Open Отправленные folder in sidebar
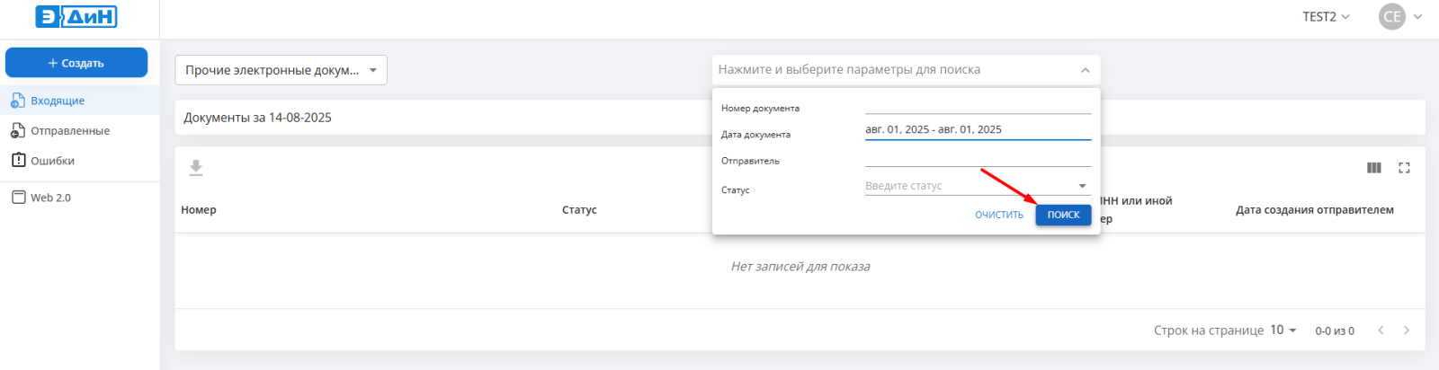Image resolution: width=1439 pixels, height=370 pixels. [x=69, y=131]
